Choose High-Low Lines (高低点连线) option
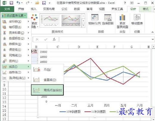Image resolution: width=155 pixels, height=121 pixels. [47, 90]
